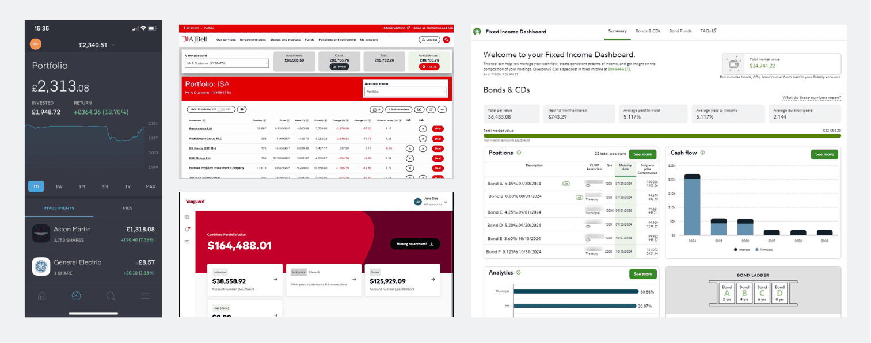871x343 pixels.
Task: Select the pie chart portfolio icon in mobile bar
Action: [x=76, y=296]
